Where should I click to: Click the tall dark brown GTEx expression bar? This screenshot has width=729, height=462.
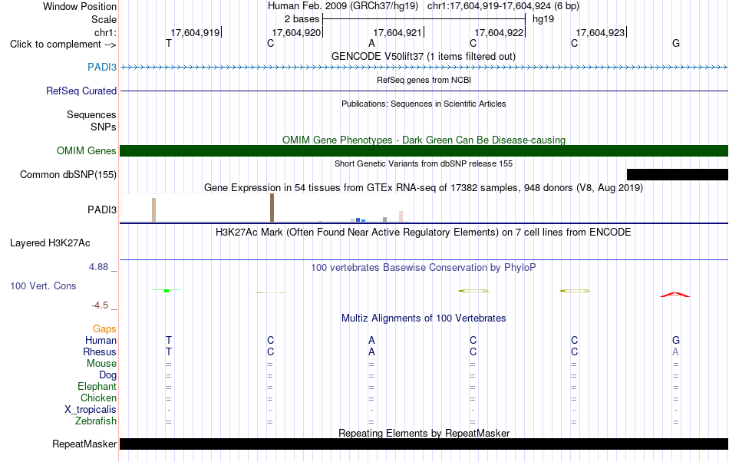[x=272, y=208]
